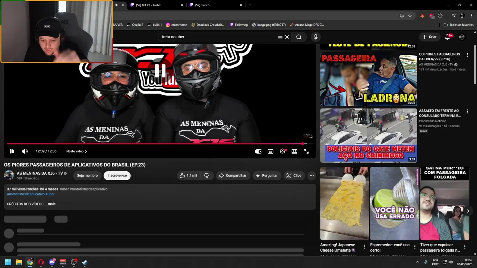Click the magnifying glass search button
Image resolution: width=477 pixels, height=268 pixels.
coord(299,37)
